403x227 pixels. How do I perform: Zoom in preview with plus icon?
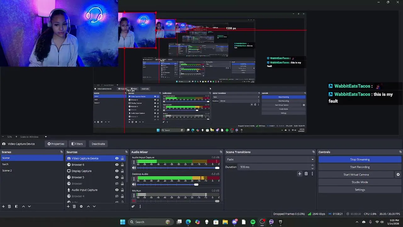click(x=16, y=137)
